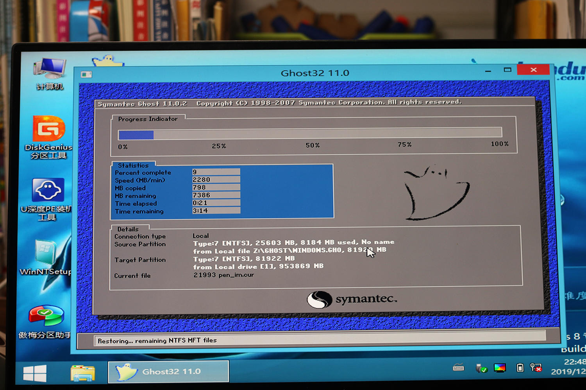Select the Percent complete value 9
The image size is (586, 390).
coord(216,172)
